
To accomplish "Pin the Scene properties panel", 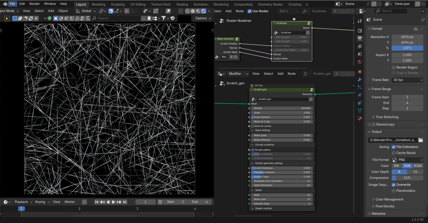I will tap(422, 20).
